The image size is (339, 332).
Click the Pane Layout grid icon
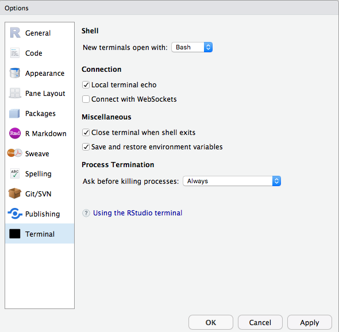coord(15,93)
